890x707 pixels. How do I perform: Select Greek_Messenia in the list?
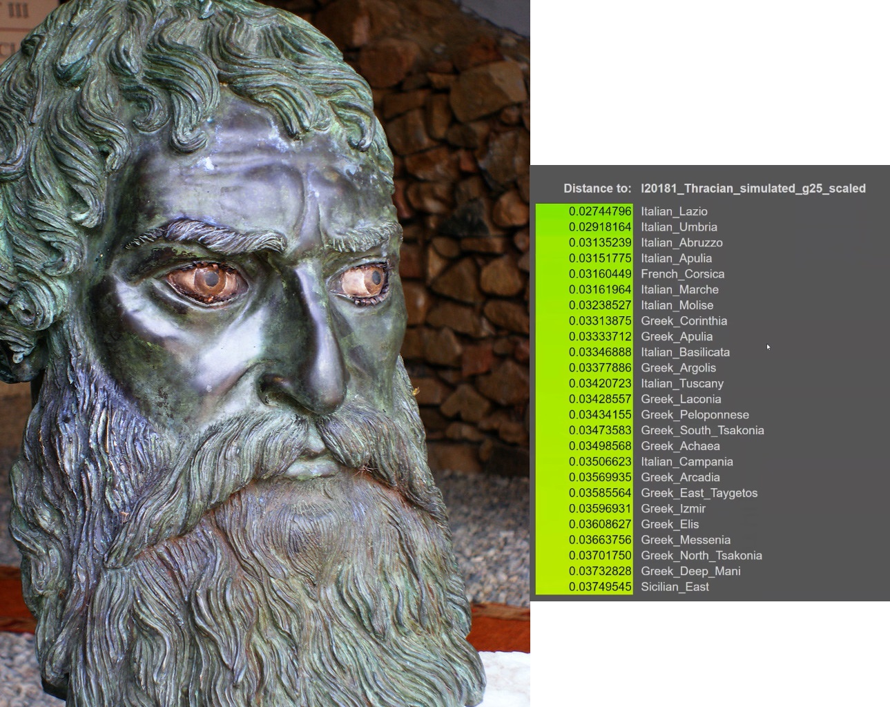pos(686,540)
